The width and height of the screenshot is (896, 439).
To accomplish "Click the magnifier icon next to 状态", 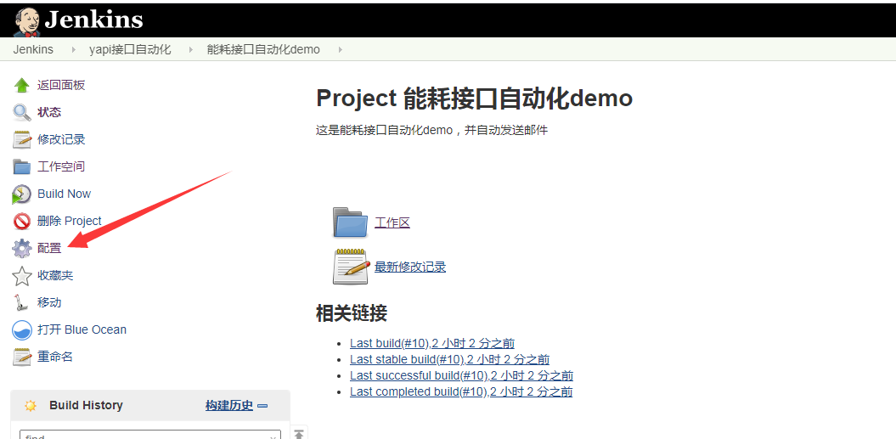I will 22,112.
